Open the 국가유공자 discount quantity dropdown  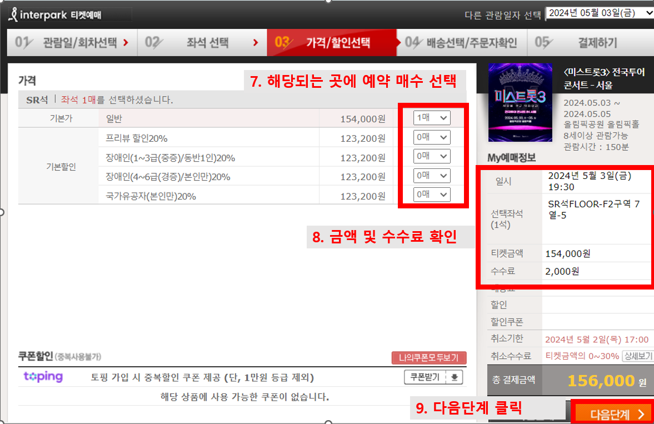pos(432,194)
